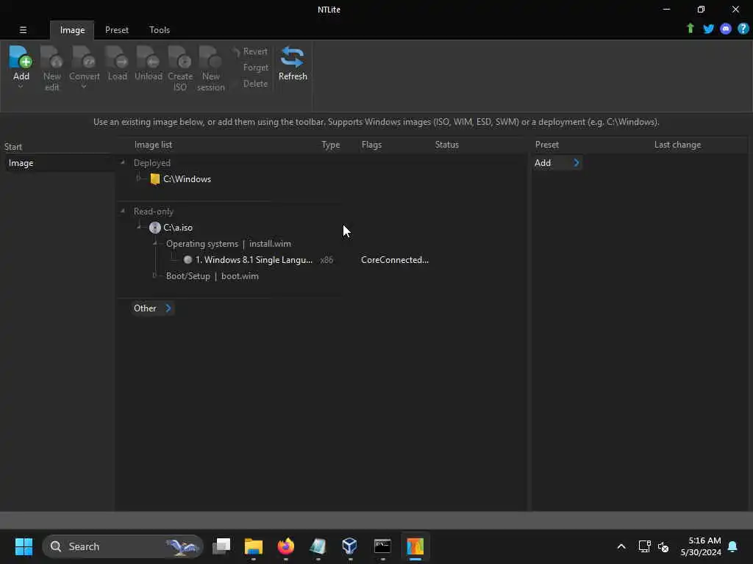753x564 pixels.
Task: Expand the Boot/Setup boot.wim node
Action: [155, 275]
